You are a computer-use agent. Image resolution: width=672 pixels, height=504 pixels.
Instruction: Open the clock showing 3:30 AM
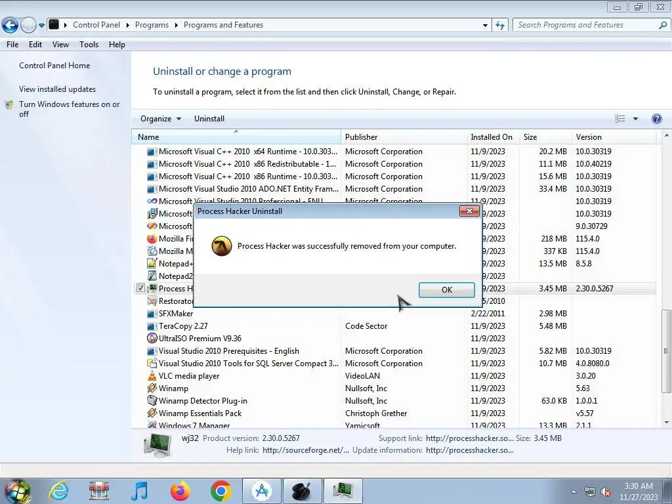click(x=639, y=492)
